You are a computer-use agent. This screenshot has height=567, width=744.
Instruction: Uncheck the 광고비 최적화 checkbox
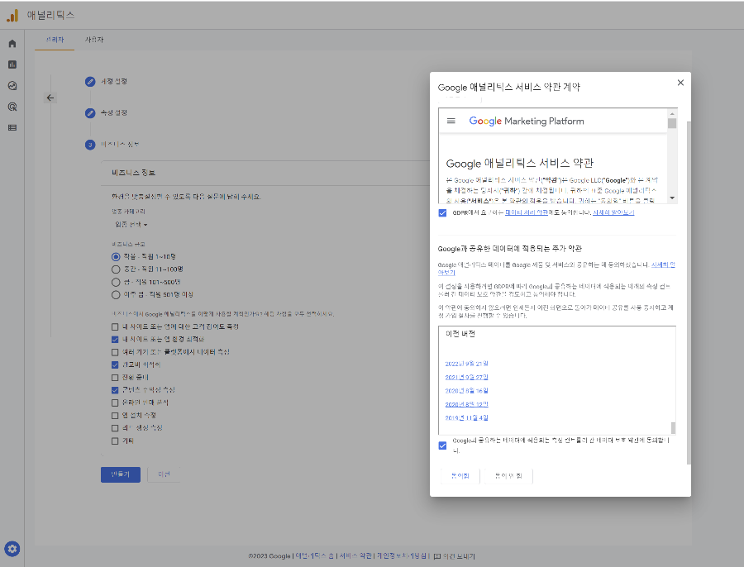(x=115, y=364)
